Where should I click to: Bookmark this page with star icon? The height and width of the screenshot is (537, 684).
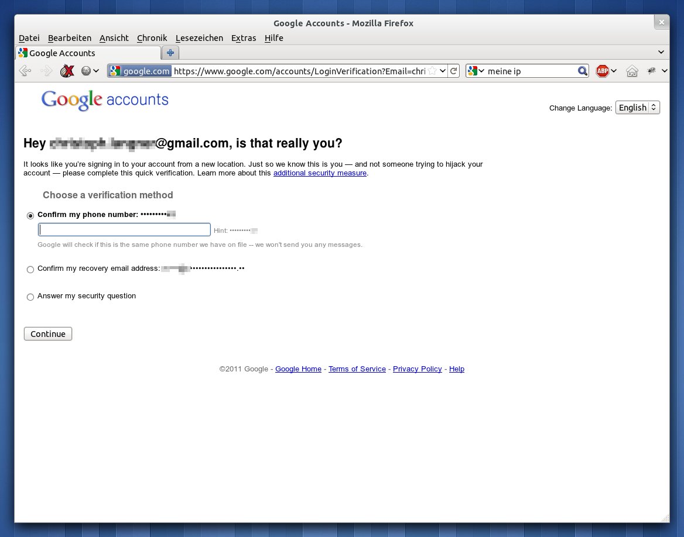(x=432, y=71)
